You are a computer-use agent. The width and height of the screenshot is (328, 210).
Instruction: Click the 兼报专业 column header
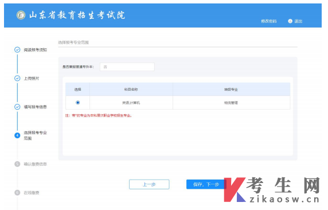click(231, 90)
